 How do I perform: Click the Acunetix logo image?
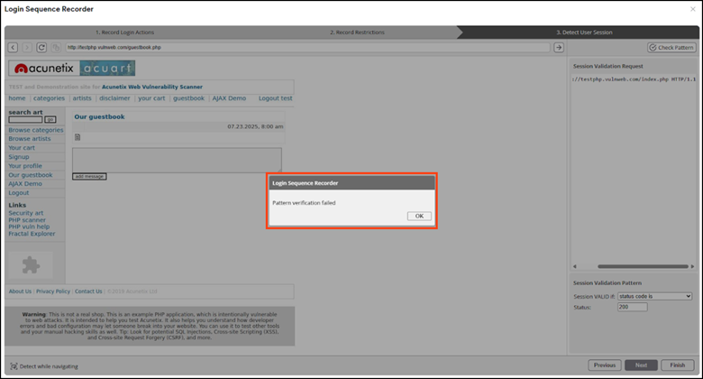42,69
